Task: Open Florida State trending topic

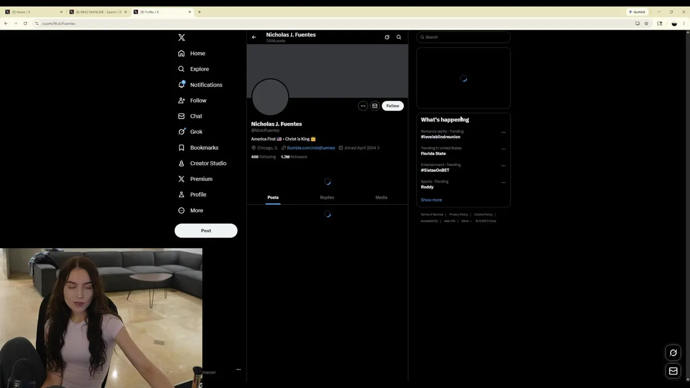Action: click(433, 154)
